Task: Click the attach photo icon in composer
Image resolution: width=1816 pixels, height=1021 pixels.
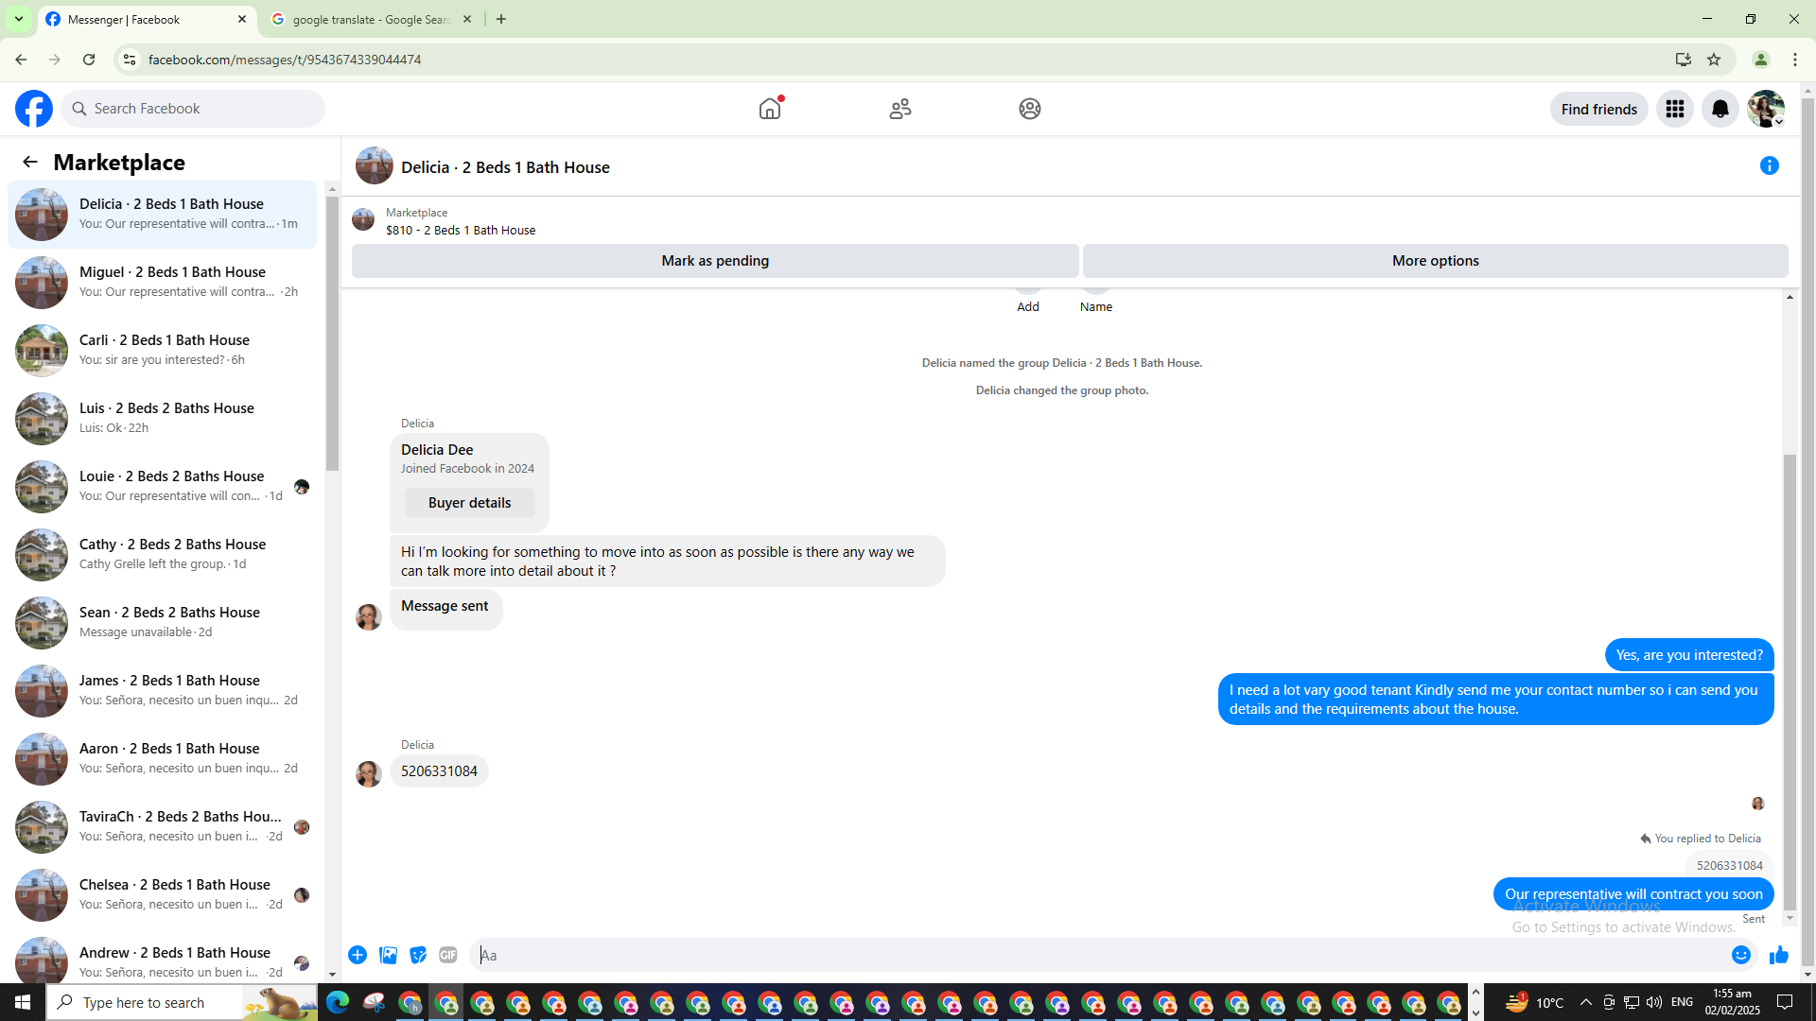Action: click(388, 955)
